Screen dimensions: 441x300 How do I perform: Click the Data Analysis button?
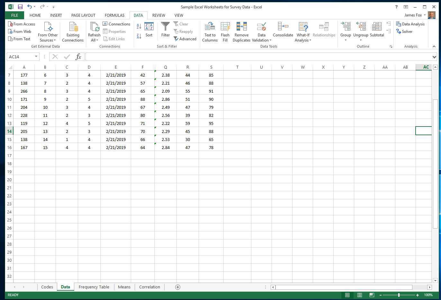pos(410,24)
